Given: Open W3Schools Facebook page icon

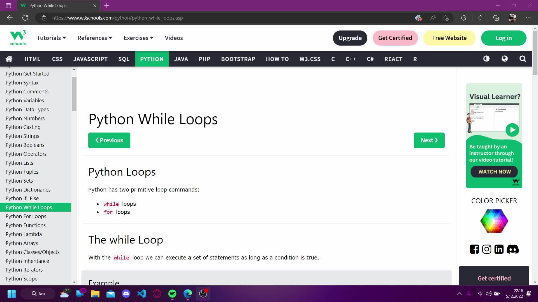Looking at the screenshot, I should click(x=474, y=249).
